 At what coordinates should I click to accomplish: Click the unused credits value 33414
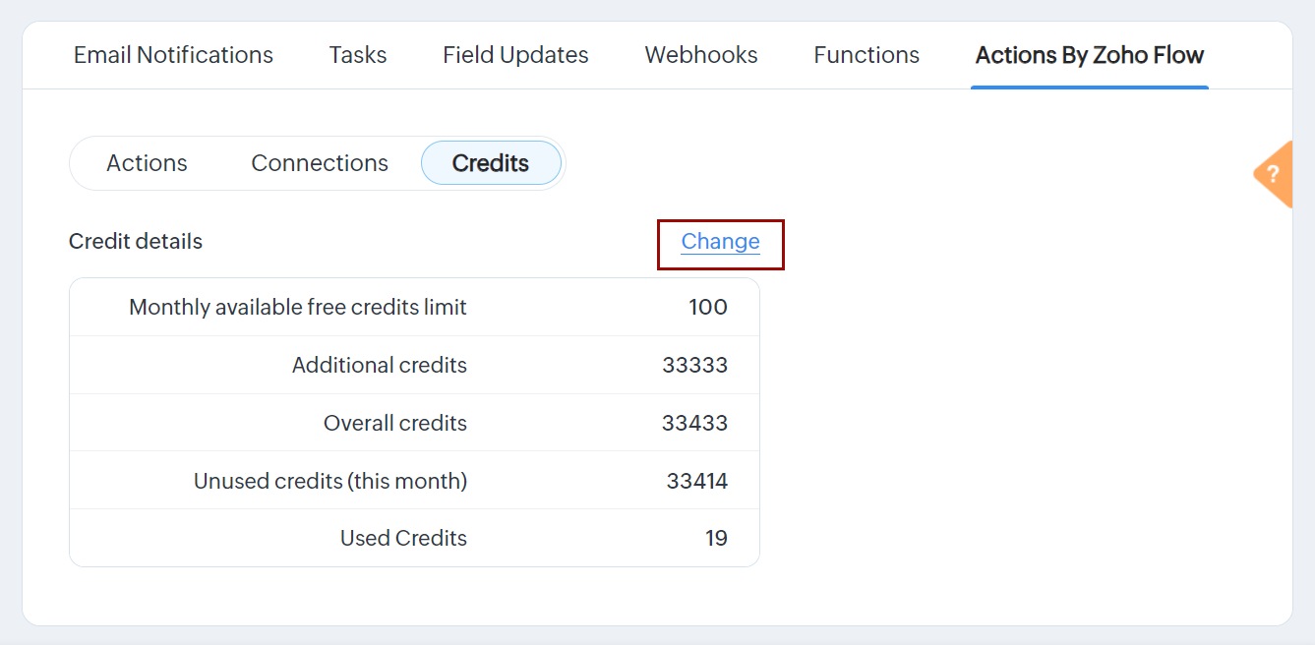[696, 482]
